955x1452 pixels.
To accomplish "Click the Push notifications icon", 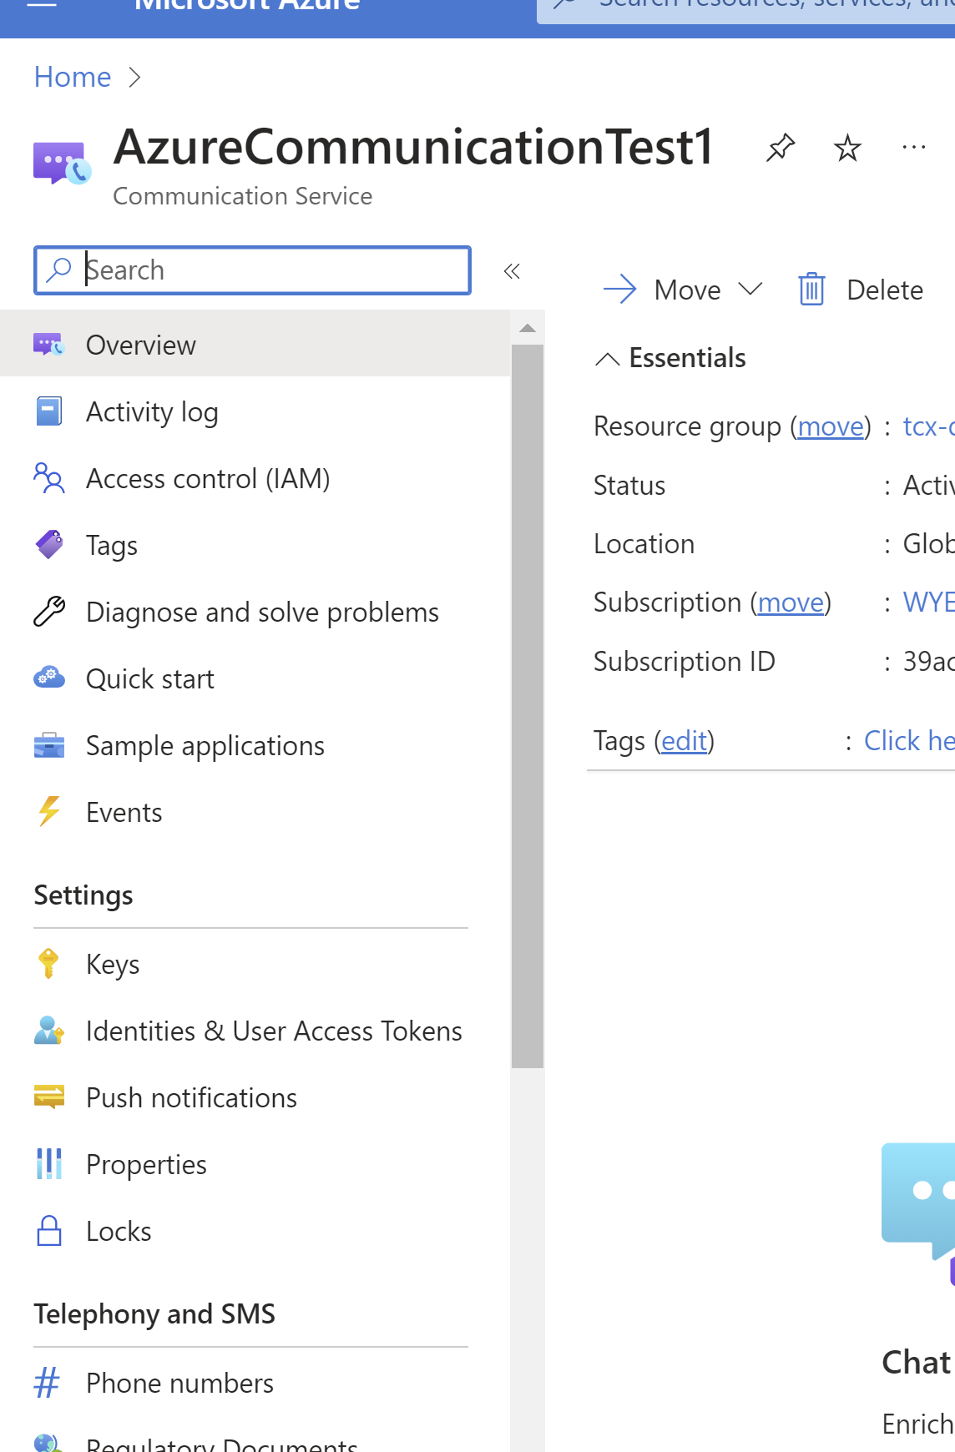I will coord(48,1097).
